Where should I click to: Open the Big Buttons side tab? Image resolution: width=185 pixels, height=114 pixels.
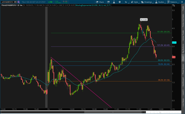pyautogui.click(x=183, y=48)
